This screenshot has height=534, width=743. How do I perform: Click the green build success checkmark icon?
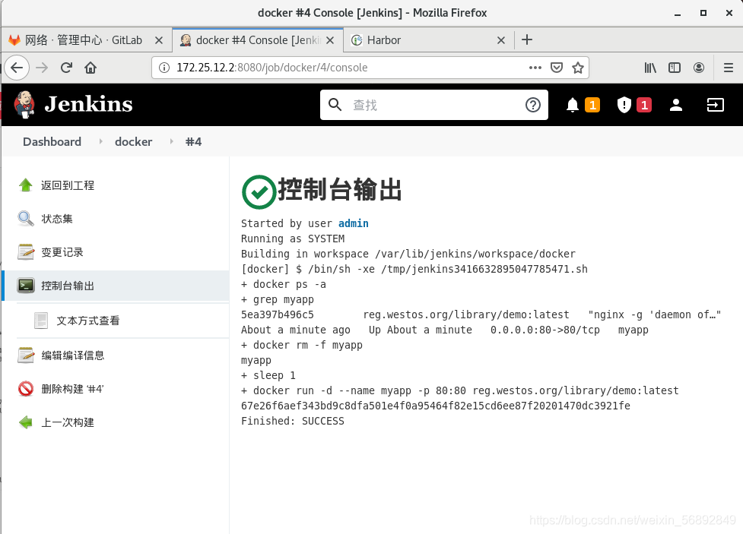(x=259, y=191)
